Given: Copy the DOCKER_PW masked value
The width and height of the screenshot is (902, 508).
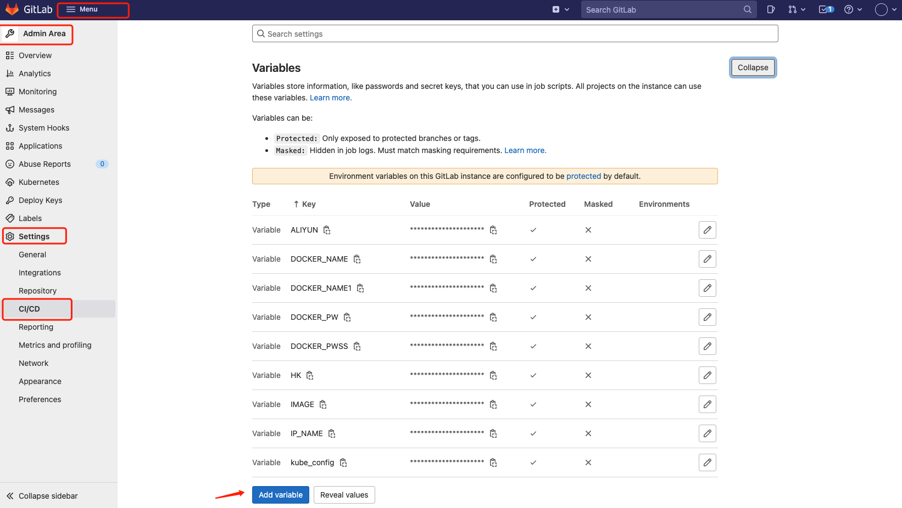Looking at the screenshot, I should (493, 317).
